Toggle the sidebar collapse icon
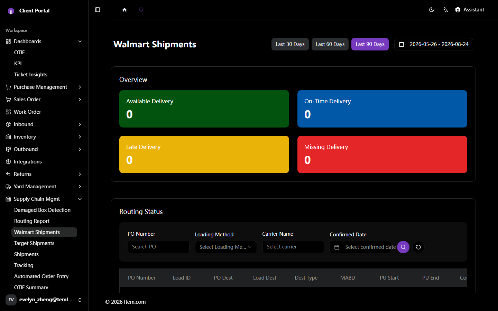 tap(98, 10)
